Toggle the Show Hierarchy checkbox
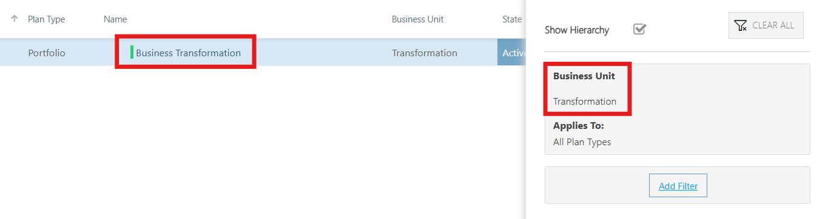Screen dimensions: 825x219 tap(639, 29)
